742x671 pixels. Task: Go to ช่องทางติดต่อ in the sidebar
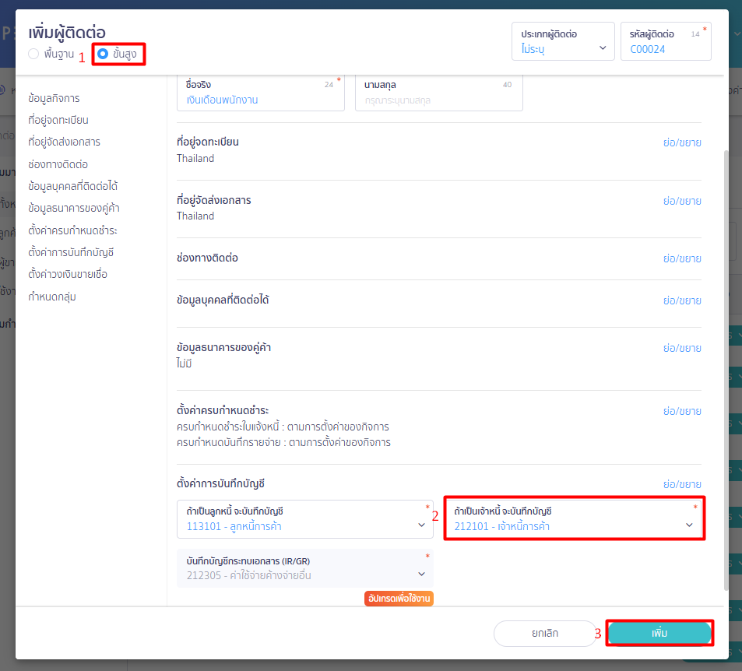point(58,164)
